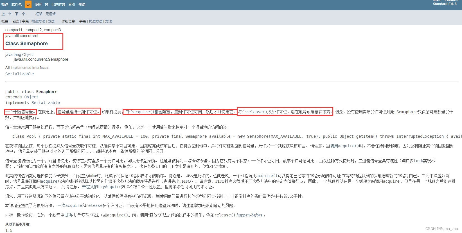Image resolution: width=462 pixels, height=233 pixels.
Task: Open the 树 tree tab
Action: click(46, 4)
